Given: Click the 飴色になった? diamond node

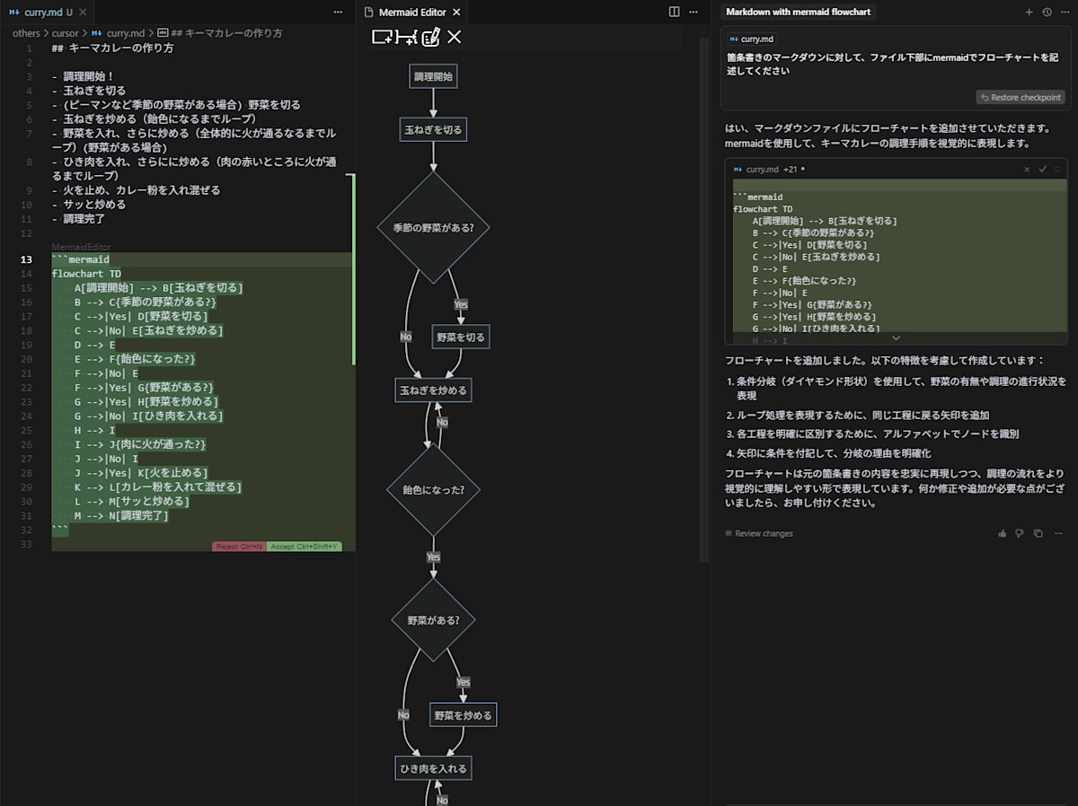Looking at the screenshot, I should (433, 490).
